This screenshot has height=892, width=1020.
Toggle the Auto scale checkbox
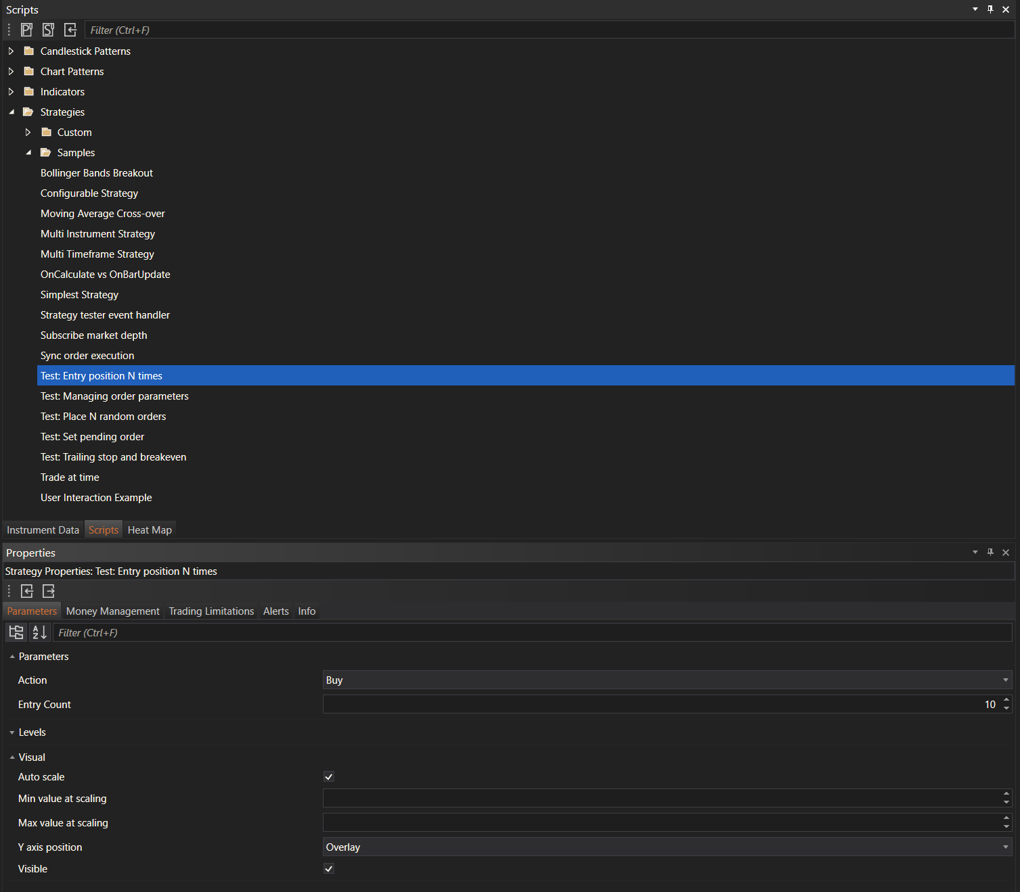(x=329, y=777)
